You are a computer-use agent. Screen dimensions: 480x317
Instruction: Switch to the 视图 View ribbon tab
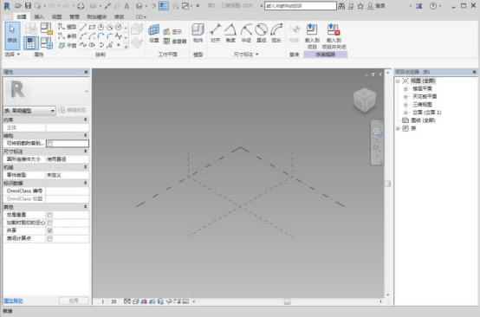[x=56, y=16]
